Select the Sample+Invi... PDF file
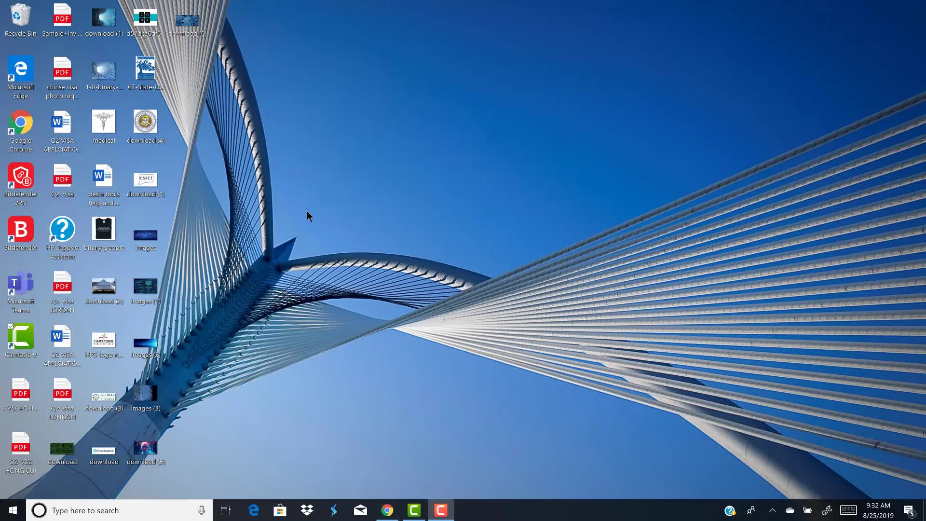This screenshot has width=926, height=521. point(62,20)
